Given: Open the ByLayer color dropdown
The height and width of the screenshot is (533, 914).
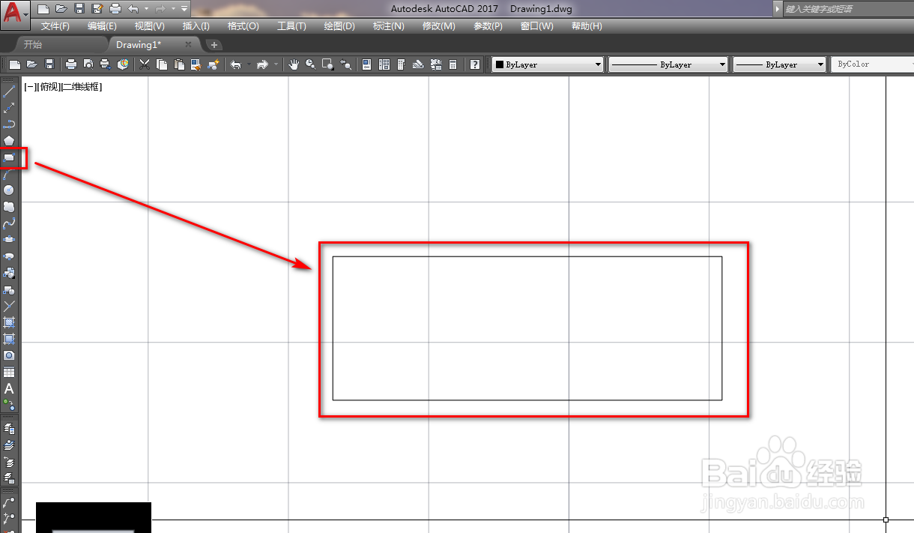Looking at the screenshot, I should pyautogui.click(x=548, y=64).
